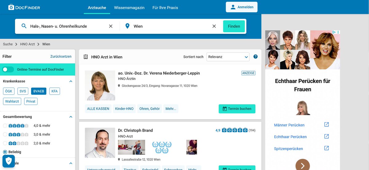This screenshot has width=369, height=170.
Task: Open Dr. Brand's child patient photo
Action: (192, 147)
